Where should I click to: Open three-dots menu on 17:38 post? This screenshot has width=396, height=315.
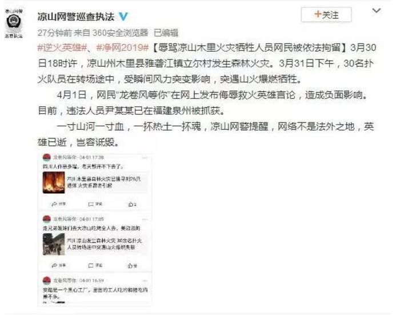click(x=145, y=158)
